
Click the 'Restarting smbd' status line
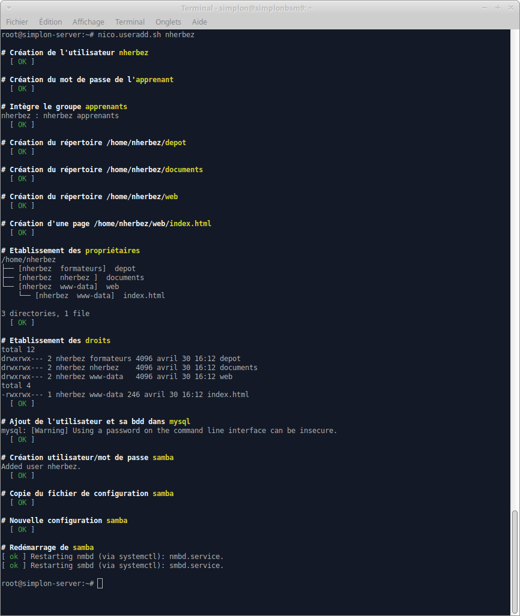coord(112,566)
